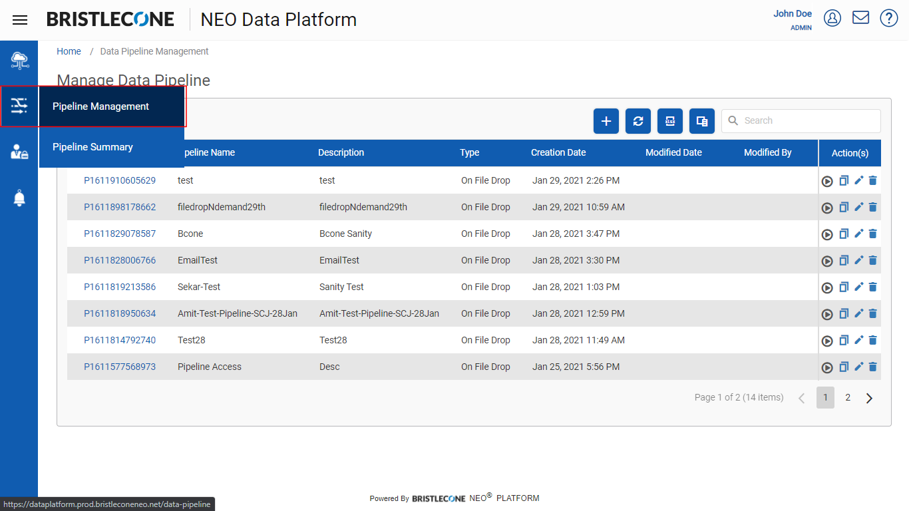The height and width of the screenshot is (511, 909).
Task: Open pipeline link P1611814792740
Action: tap(120, 340)
